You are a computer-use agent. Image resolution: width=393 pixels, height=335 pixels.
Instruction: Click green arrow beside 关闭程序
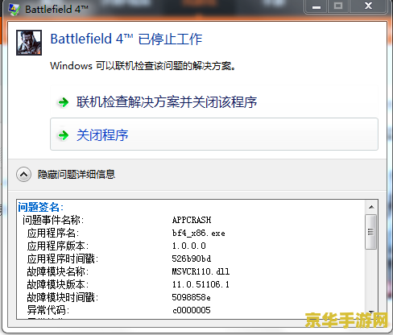click(x=64, y=135)
